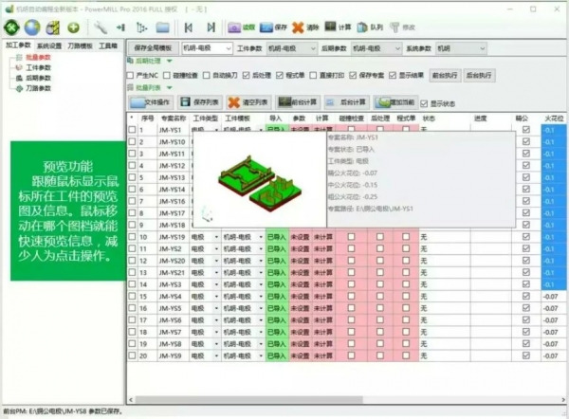Click the 后台执行 button
569x419 pixels.
point(479,76)
